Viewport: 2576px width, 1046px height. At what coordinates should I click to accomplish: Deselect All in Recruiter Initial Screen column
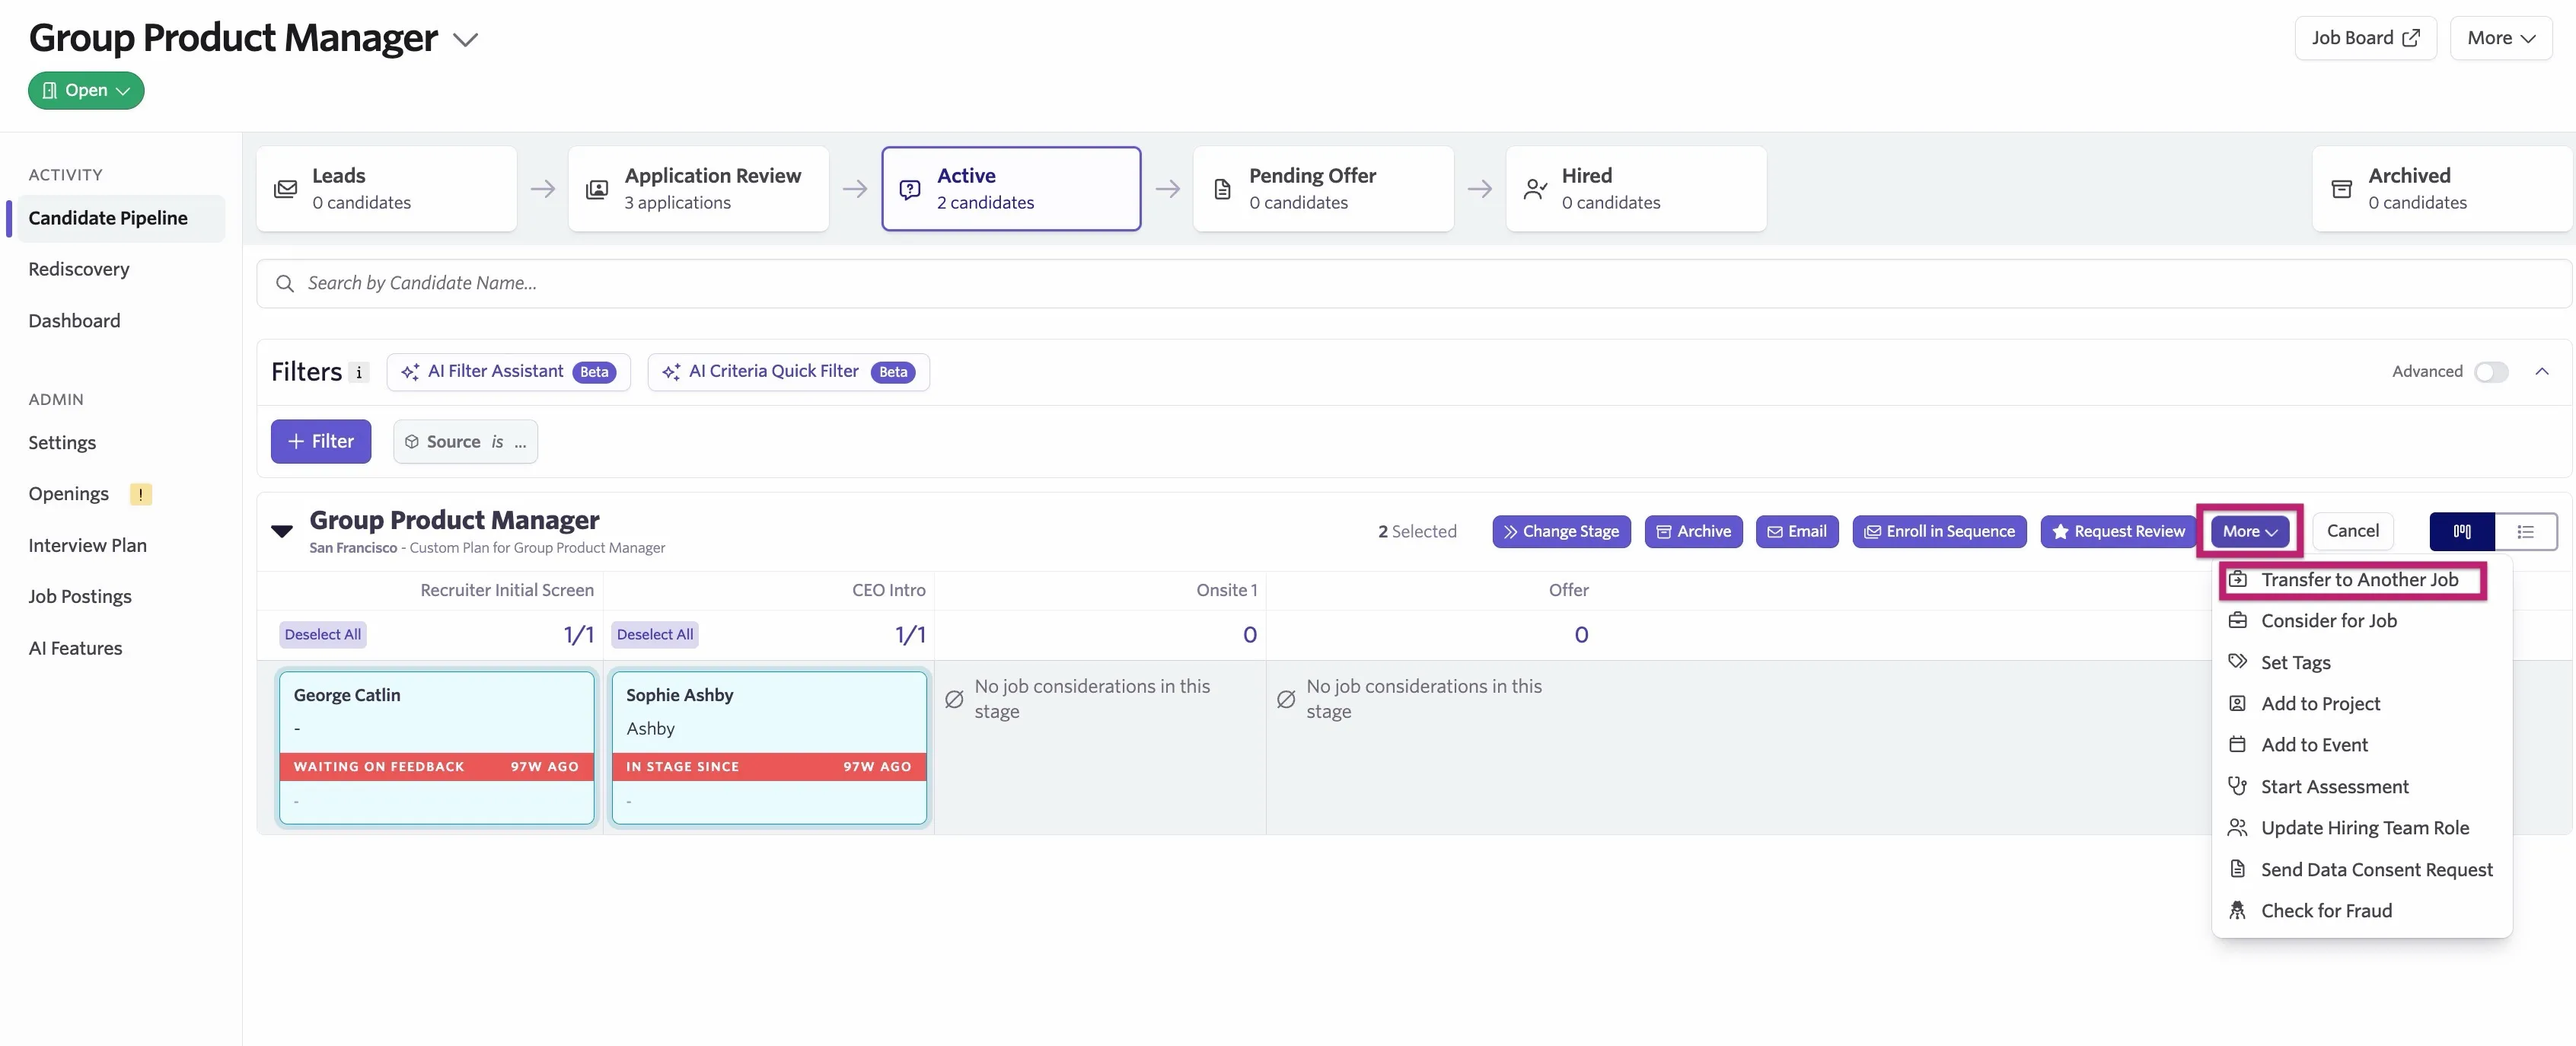(322, 634)
